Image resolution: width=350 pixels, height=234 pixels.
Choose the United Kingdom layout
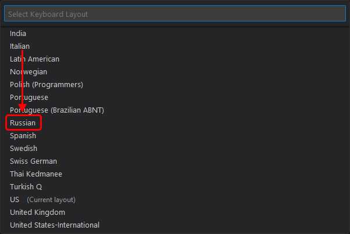(37, 213)
